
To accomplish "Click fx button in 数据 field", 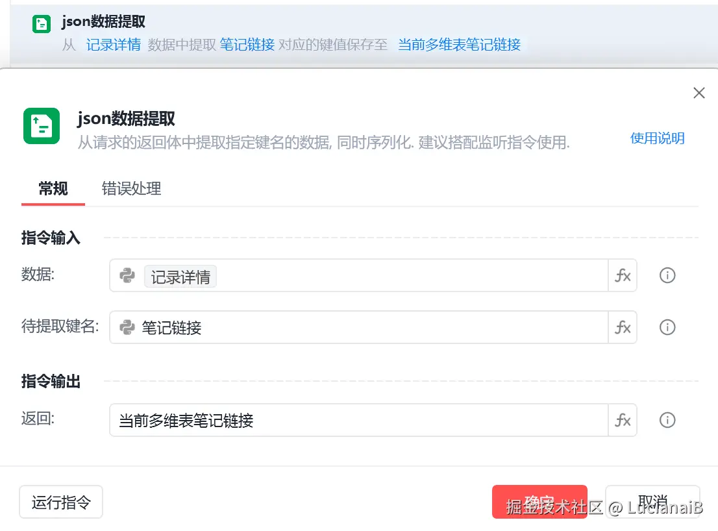I will coord(623,275).
